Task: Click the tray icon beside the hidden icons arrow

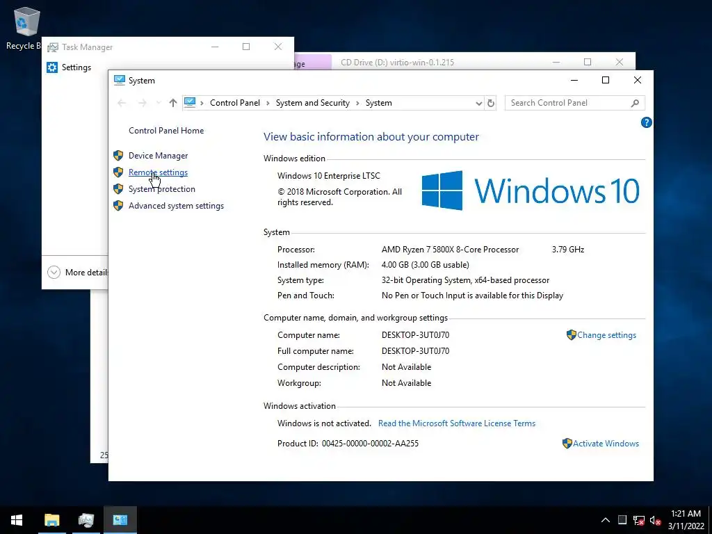Action: tap(622, 520)
